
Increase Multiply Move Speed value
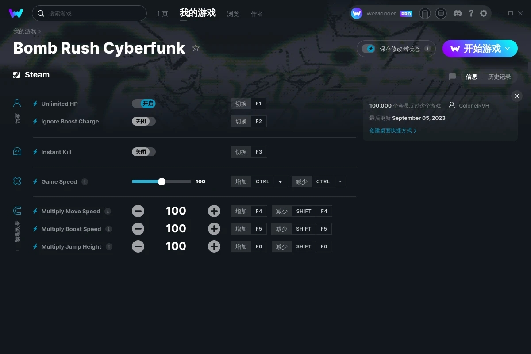[214, 211]
